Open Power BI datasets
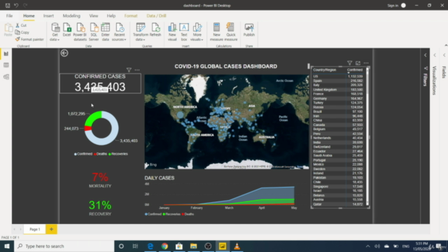Screen dimensions: 448x252 click(80, 32)
